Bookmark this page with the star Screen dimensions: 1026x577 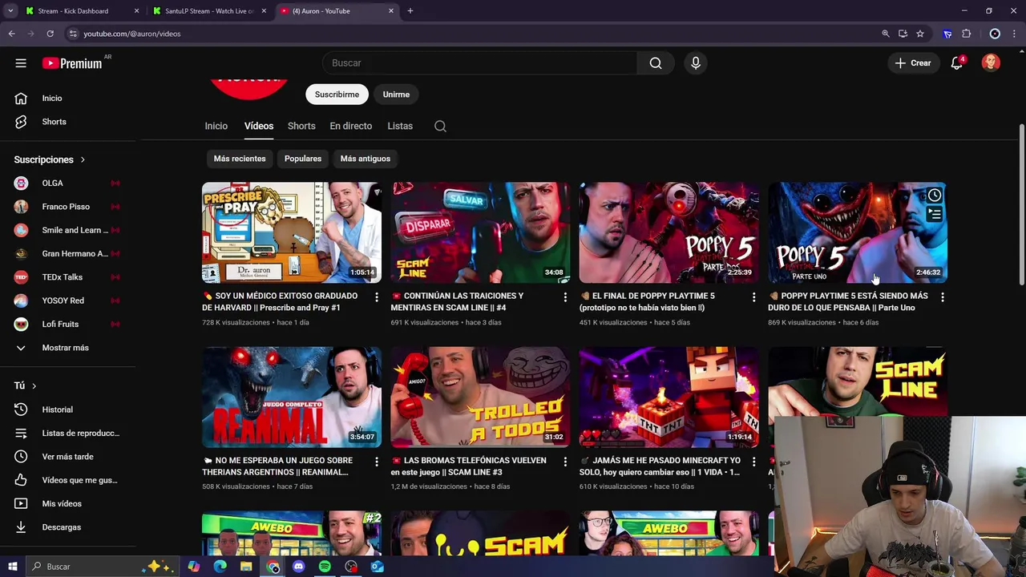[920, 34]
